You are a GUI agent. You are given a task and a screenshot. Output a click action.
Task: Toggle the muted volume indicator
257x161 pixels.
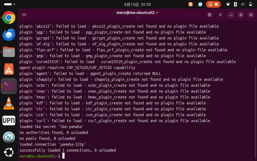click(243, 5)
